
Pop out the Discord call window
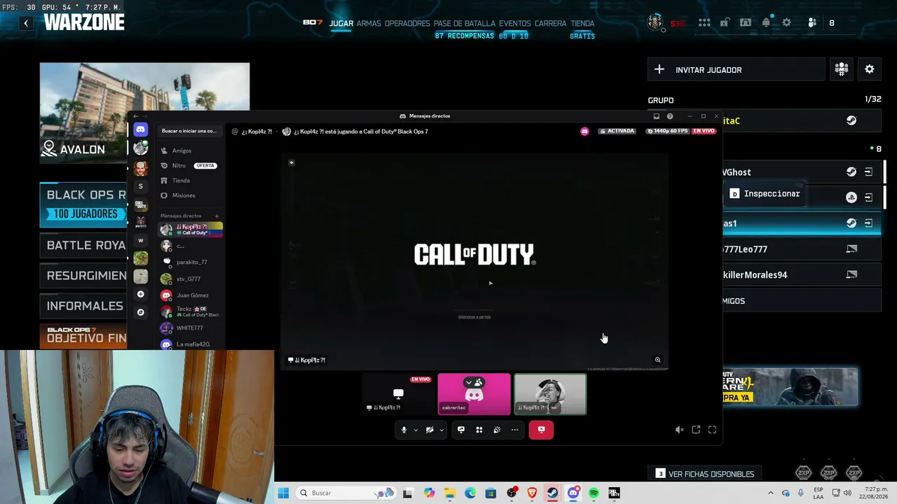pyautogui.click(x=696, y=430)
